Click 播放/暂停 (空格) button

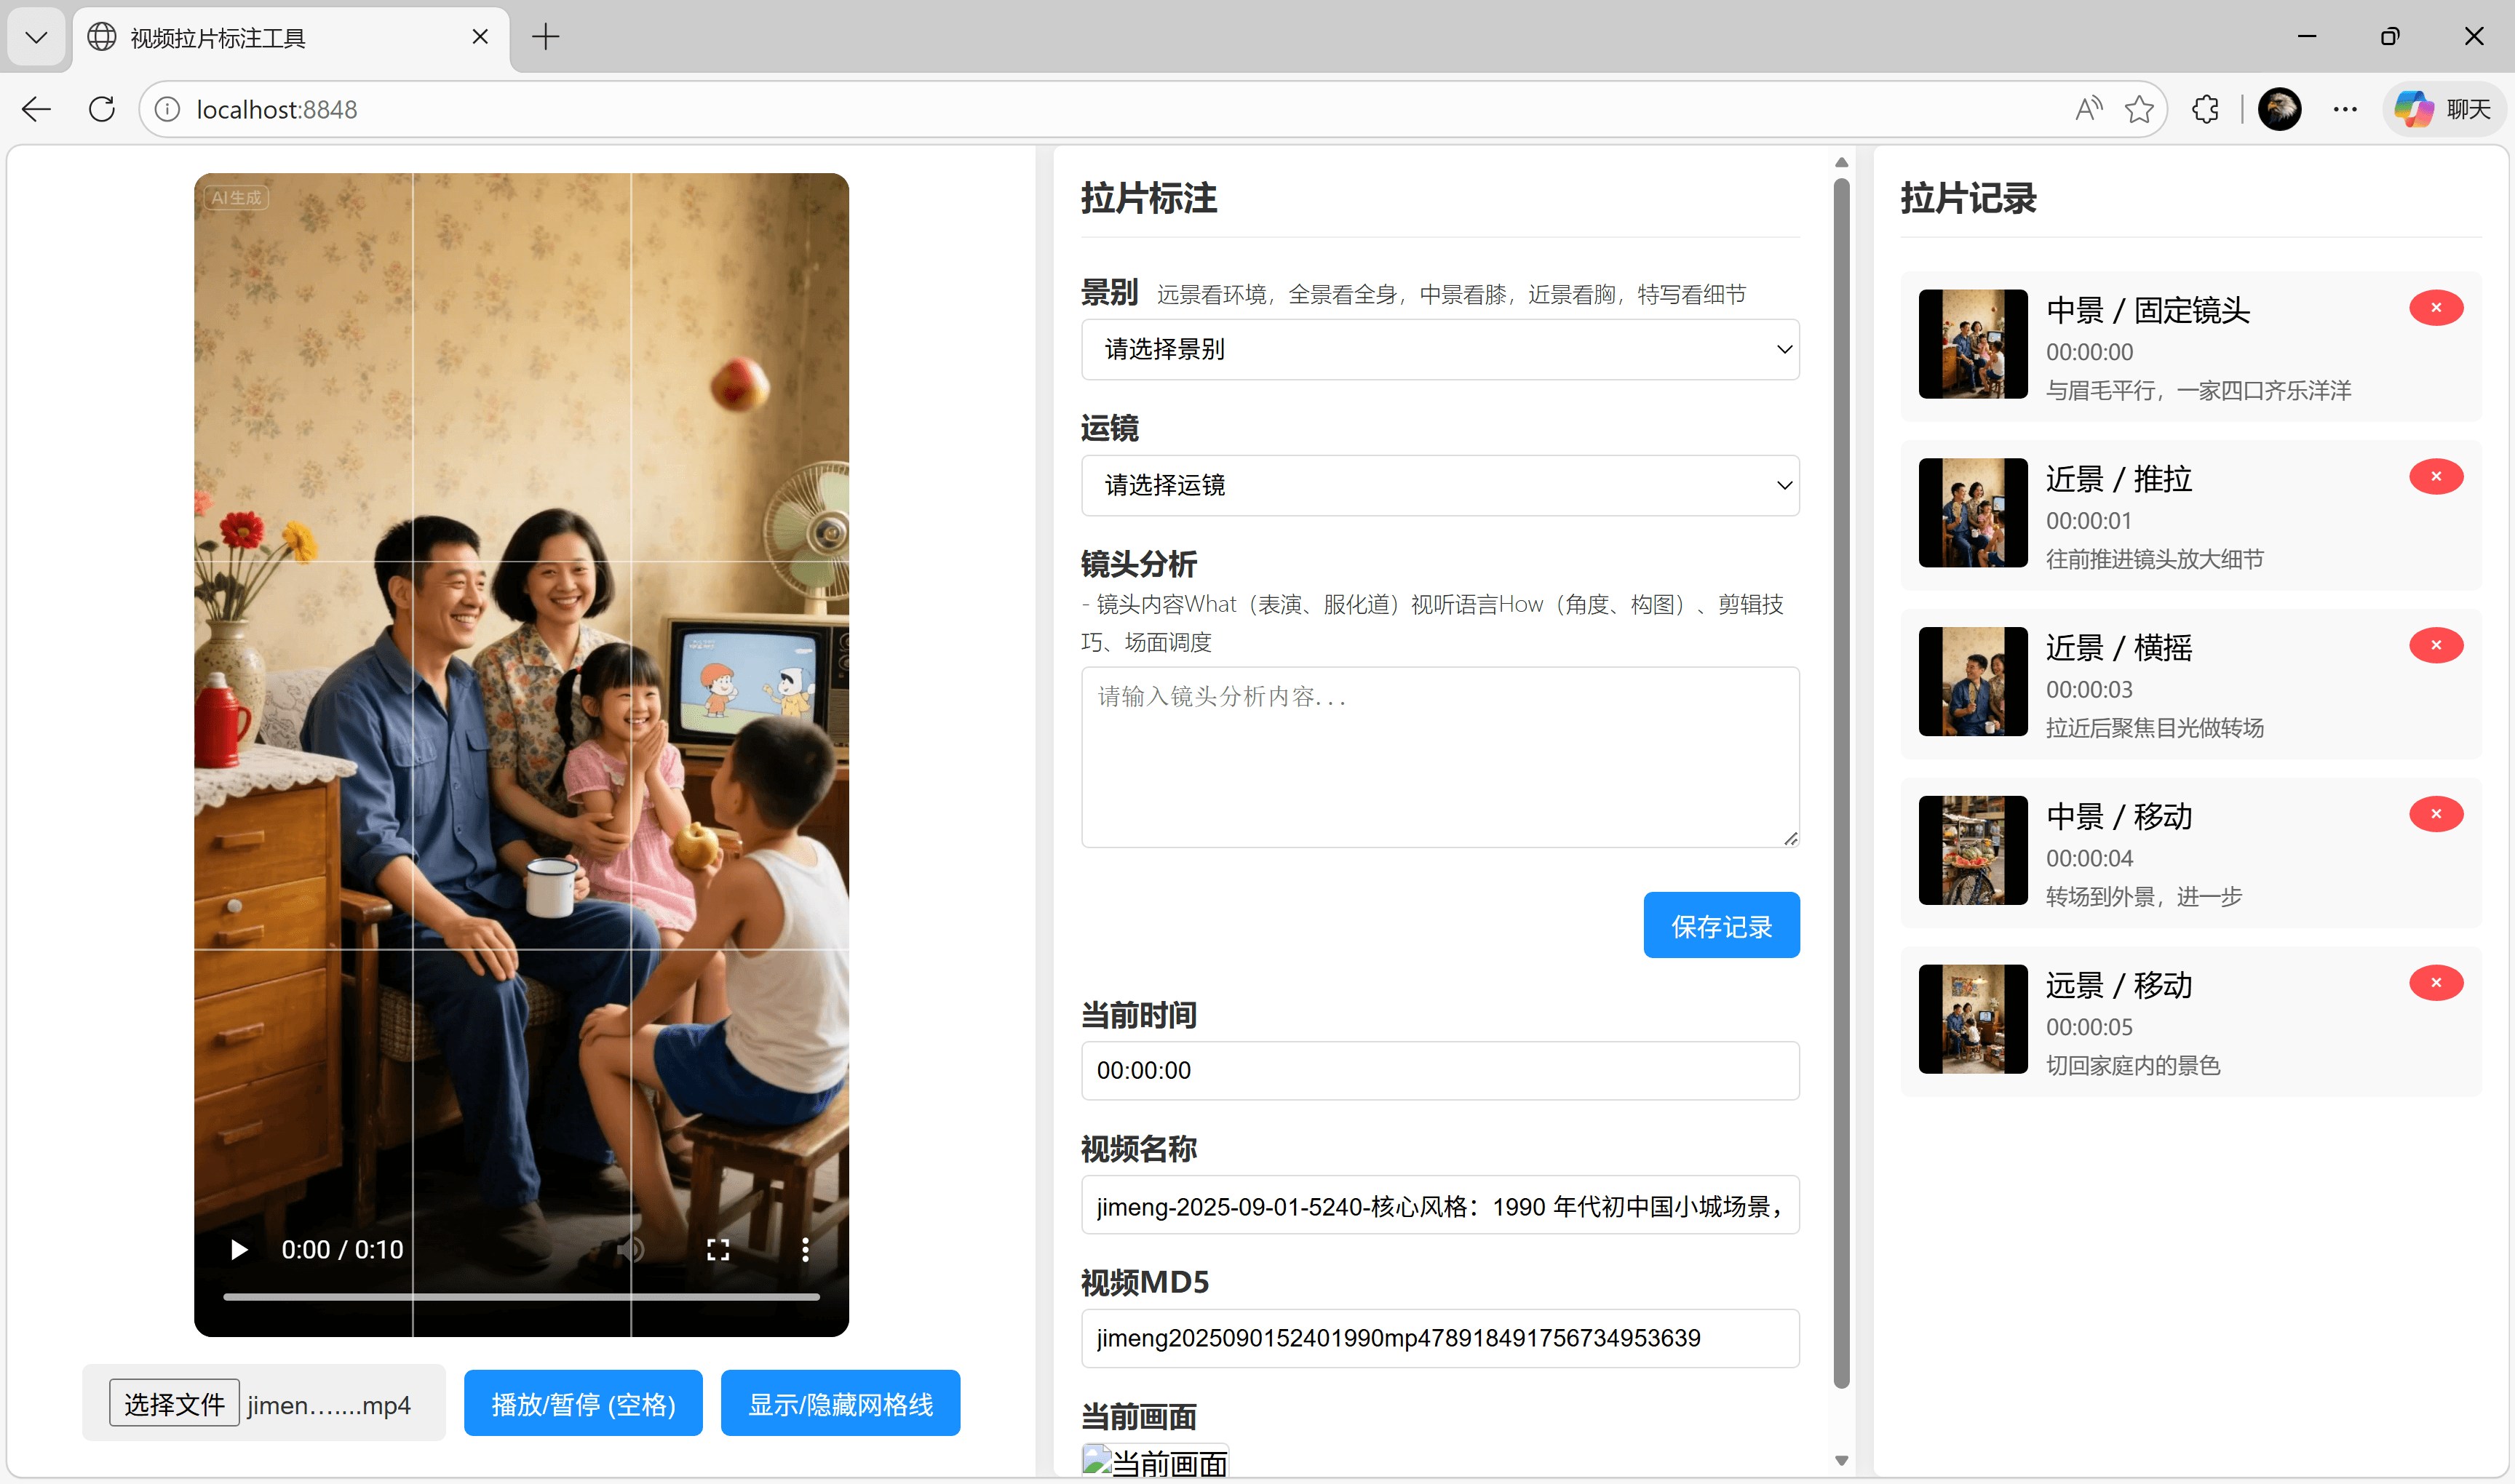point(583,1404)
